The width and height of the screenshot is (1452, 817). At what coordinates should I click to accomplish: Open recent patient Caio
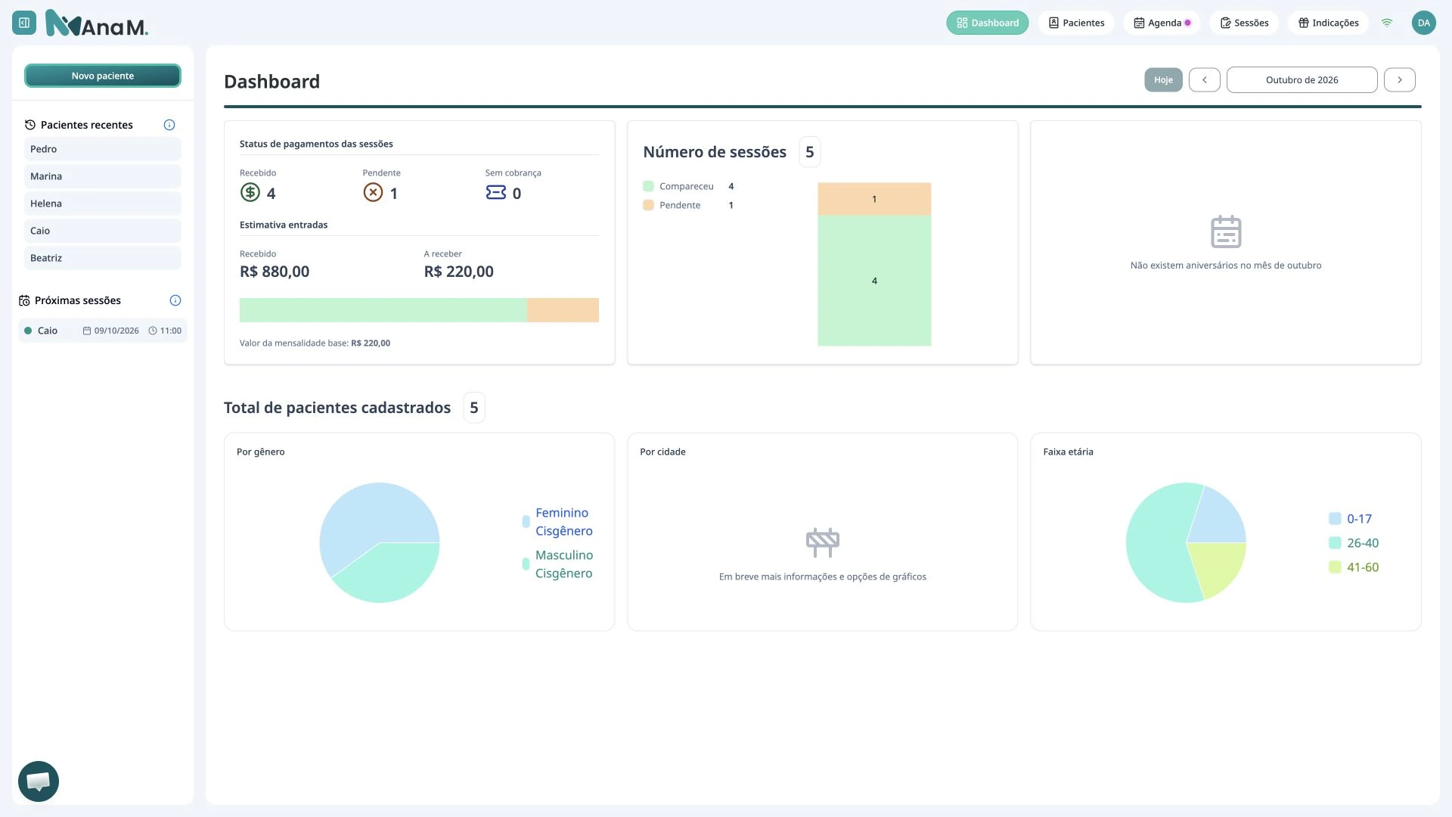[103, 231]
